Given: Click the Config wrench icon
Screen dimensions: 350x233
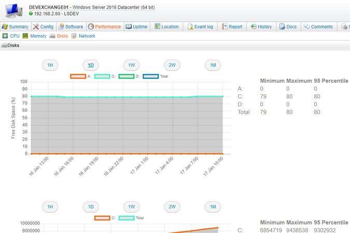Looking at the screenshot, I should coord(36,26).
